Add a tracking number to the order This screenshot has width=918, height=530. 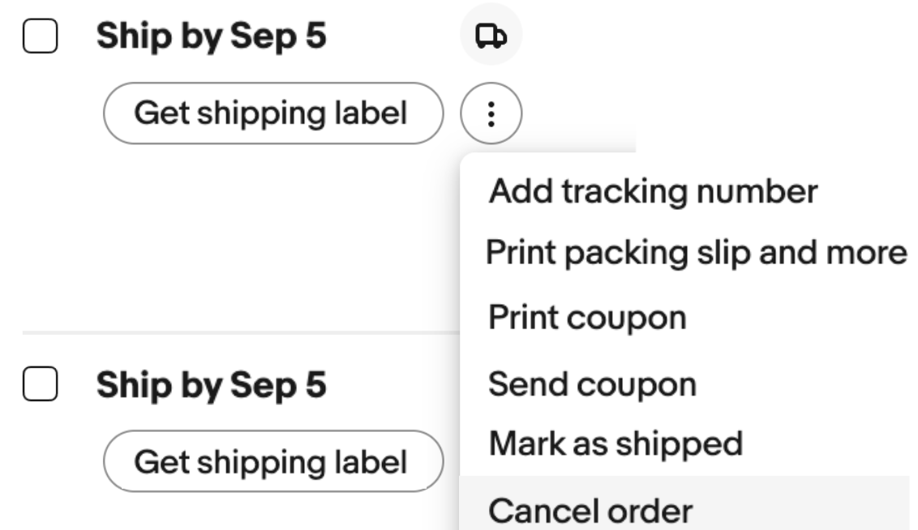pyautogui.click(x=653, y=191)
